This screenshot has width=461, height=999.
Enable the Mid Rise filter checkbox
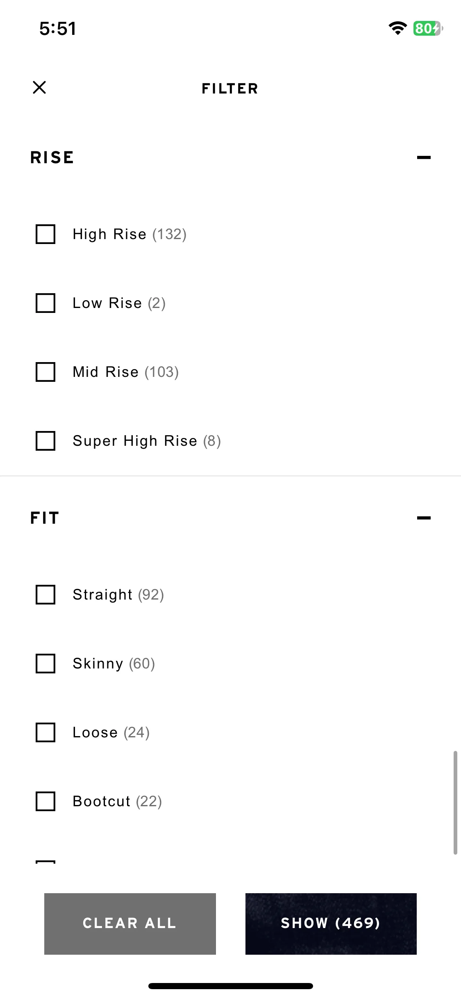tap(45, 372)
